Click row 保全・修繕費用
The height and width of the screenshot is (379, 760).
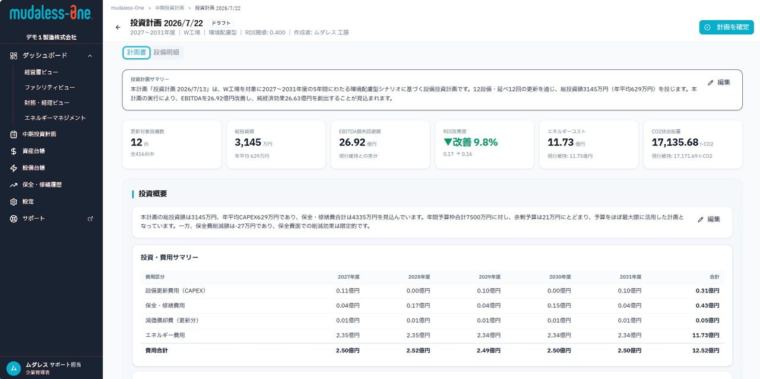tap(432, 305)
